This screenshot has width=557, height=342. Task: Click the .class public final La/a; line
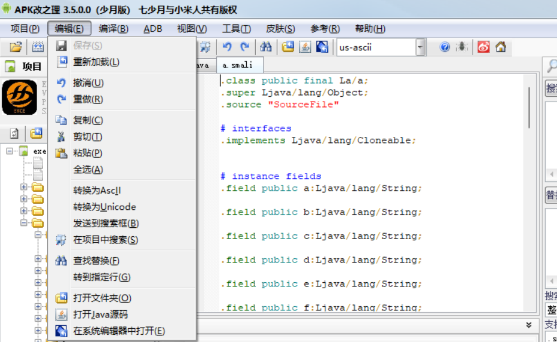294,81
